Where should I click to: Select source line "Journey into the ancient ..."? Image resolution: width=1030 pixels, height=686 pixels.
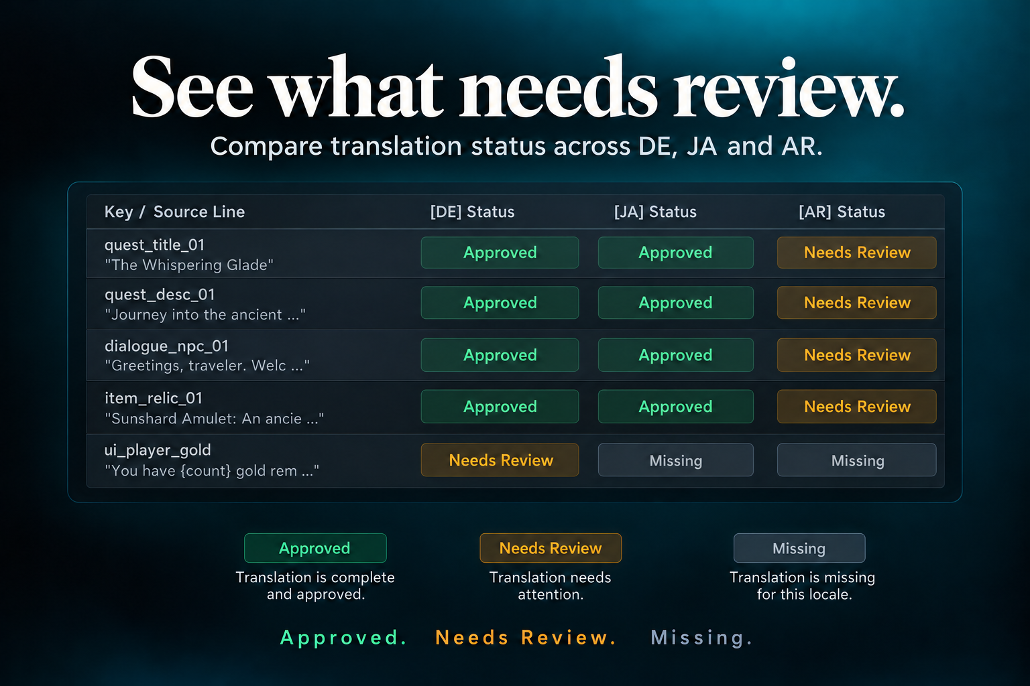click(x=205, y=315)
